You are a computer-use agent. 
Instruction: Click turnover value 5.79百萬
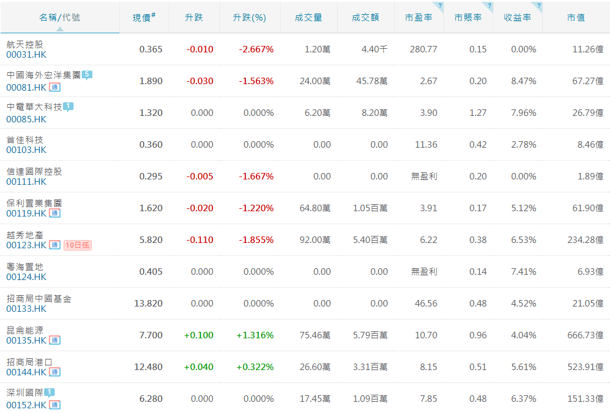click(x=370, y=335)
